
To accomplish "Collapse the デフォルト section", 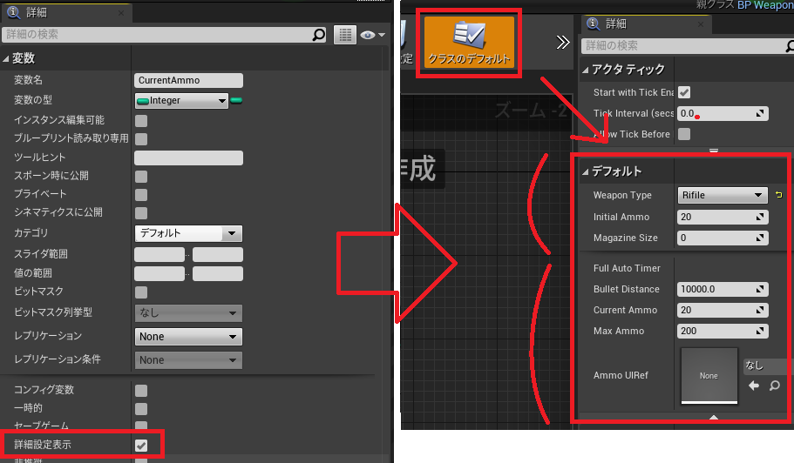I will [585, 171].
